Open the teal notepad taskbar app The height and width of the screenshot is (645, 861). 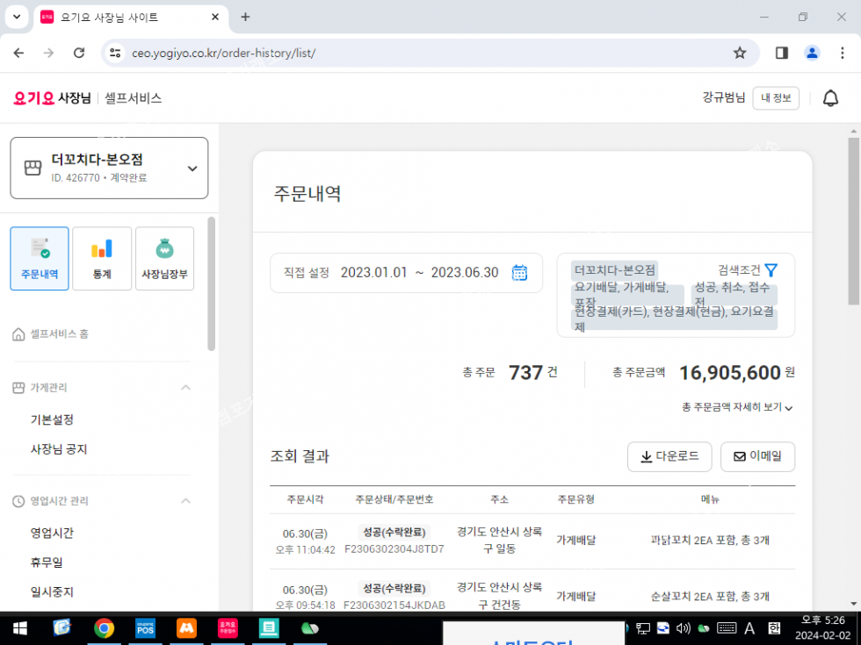(269, 628)
